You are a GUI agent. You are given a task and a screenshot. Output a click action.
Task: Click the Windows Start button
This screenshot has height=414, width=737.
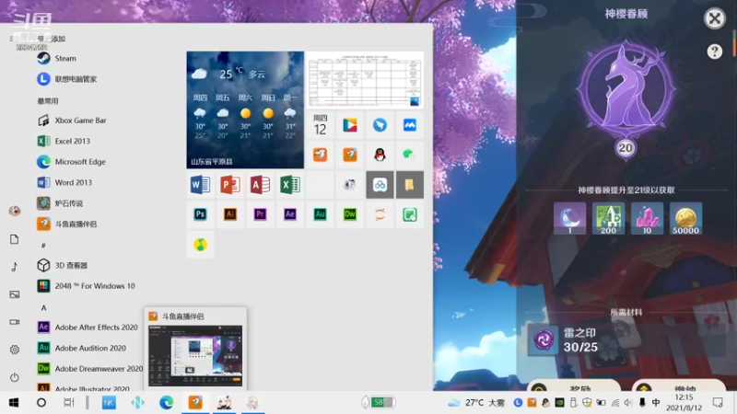point(14,403)
